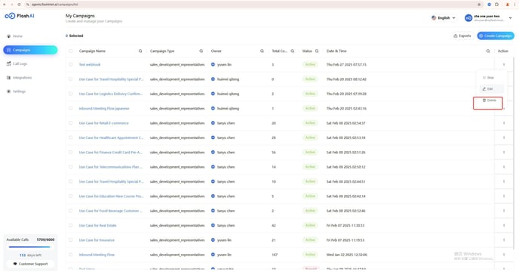Image resolution: width=519 pixels, height=272 pixels.
Task: Open Use Case for Logistics Delivery link
Action: click(x=111, y=94)
